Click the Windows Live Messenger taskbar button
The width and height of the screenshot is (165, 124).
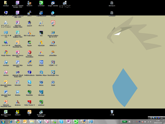(54, 122)
